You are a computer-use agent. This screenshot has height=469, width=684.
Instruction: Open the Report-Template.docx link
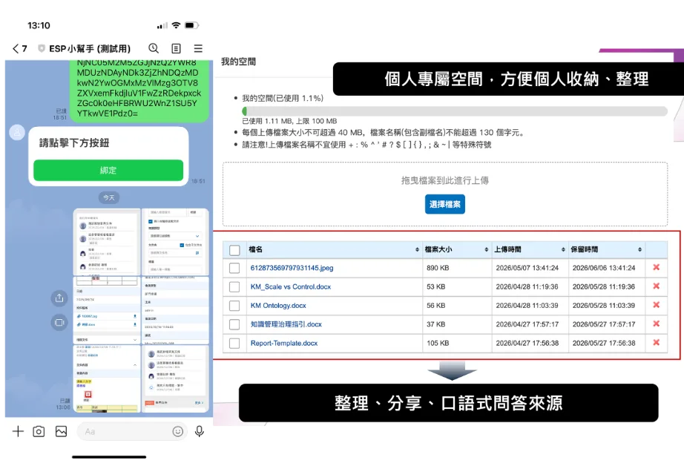(x=284, y=344)
